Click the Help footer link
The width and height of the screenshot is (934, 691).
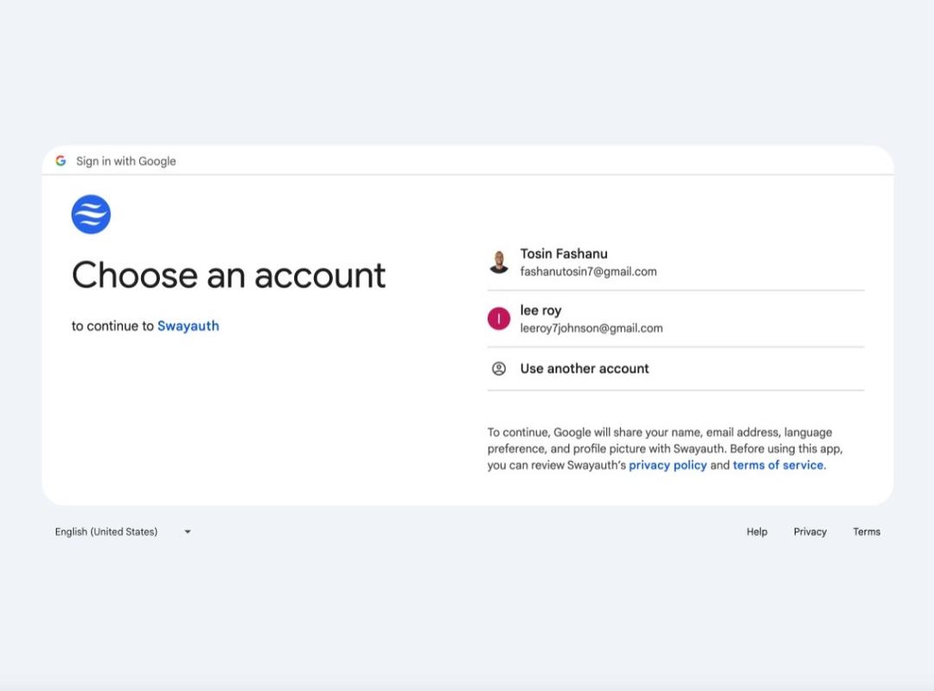click(757, 532)
